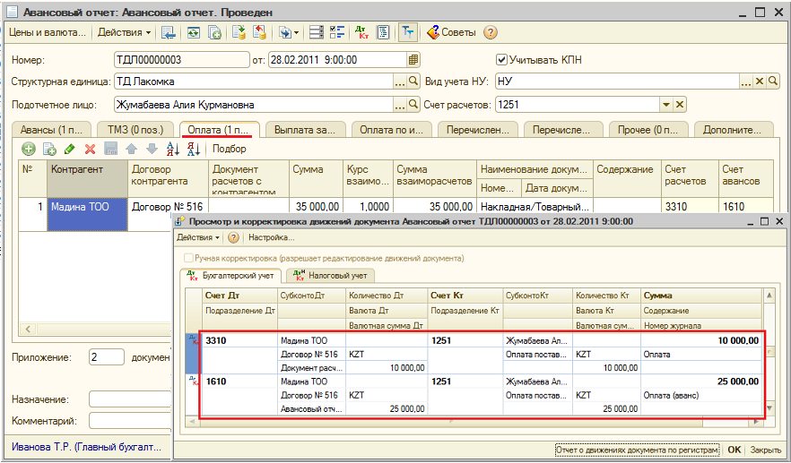The image size is (791, 463).
Task: Click the Подбор button
Action: pos(230,149)
